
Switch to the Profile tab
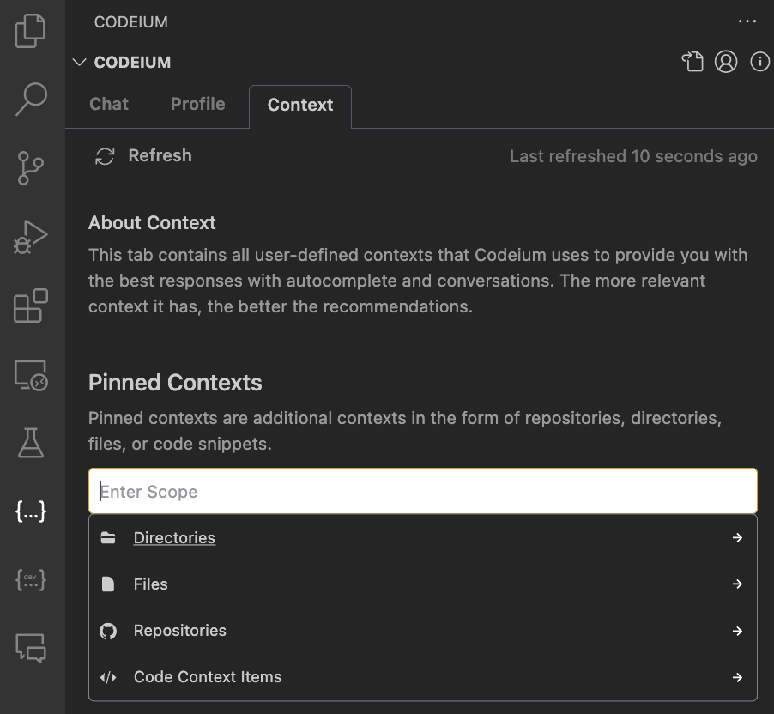[x=197, y=104]
